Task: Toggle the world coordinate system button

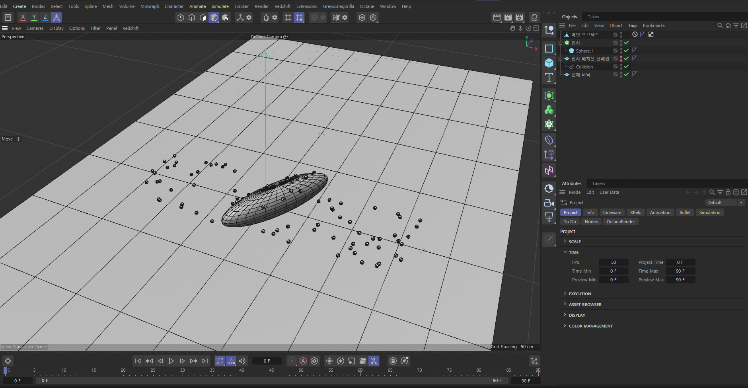Action: pyautogui.click(x=56, y=17)
